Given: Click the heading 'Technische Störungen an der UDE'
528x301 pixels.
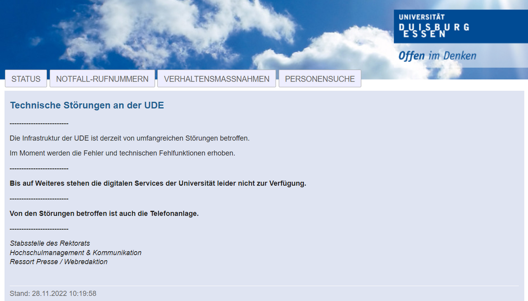Looking at the screenshot, I should point(87,105).
